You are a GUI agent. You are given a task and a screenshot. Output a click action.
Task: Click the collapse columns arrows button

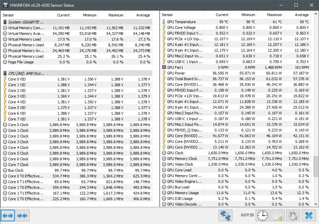point(22,216)
